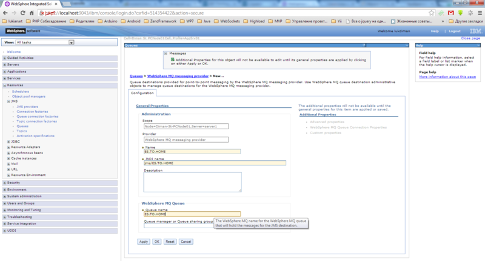Expand Monitoring and Tuning section
The width and height of the screenshot is (485, 261).
coord(5,210)
